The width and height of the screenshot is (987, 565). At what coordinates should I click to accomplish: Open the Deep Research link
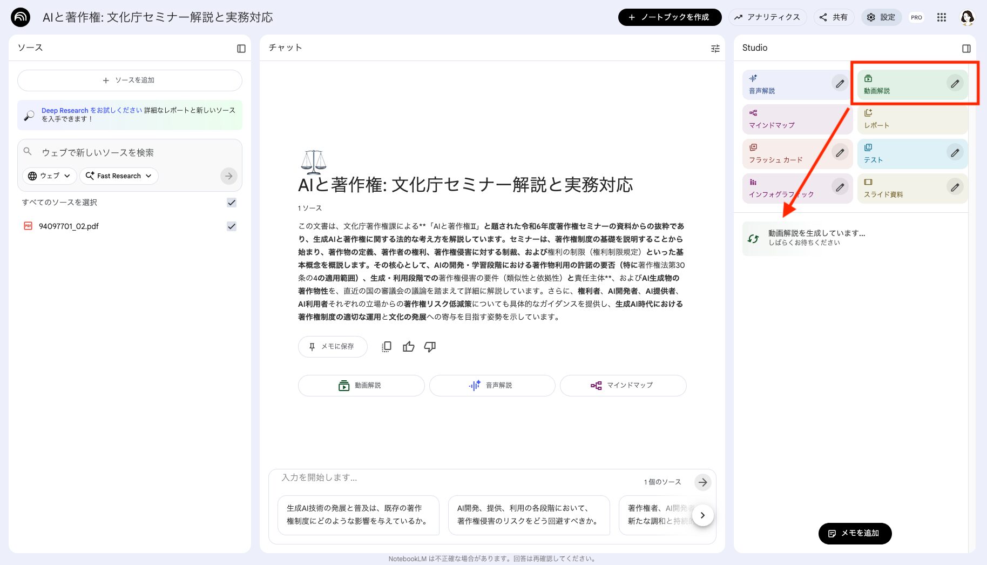[x=65, y=110]
